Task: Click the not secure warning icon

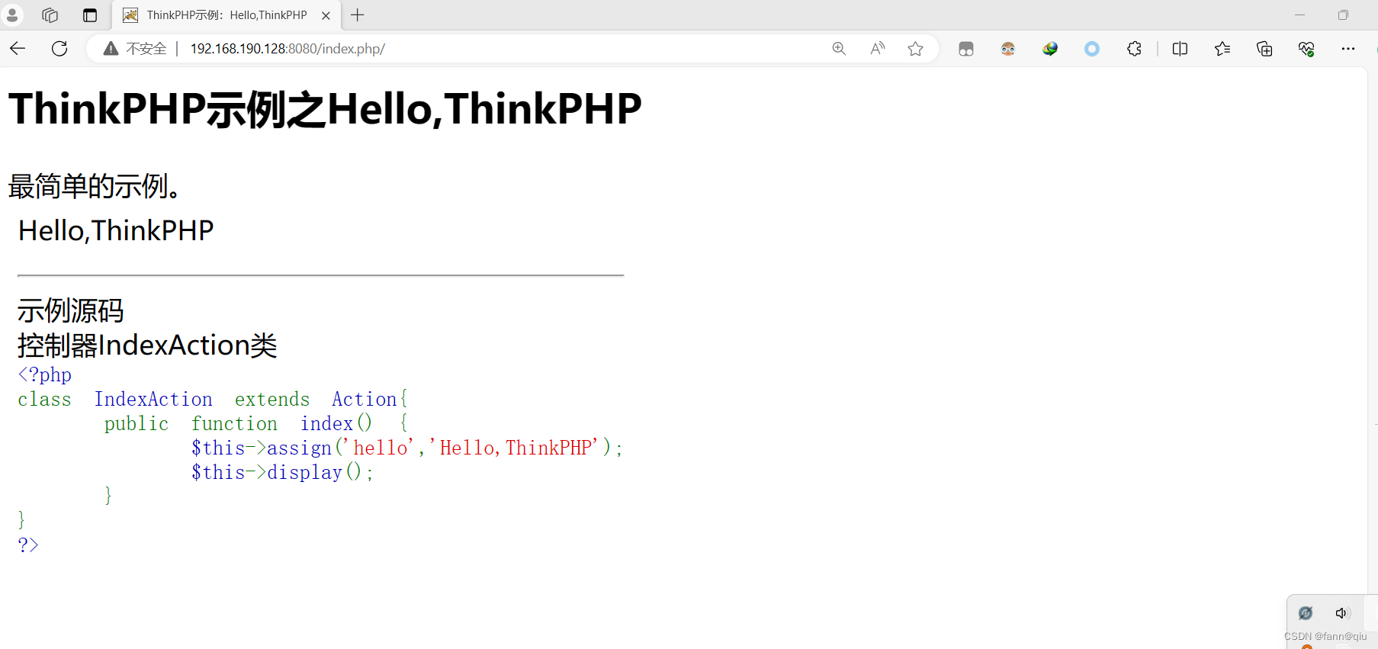Action: (x=111, y=49)
